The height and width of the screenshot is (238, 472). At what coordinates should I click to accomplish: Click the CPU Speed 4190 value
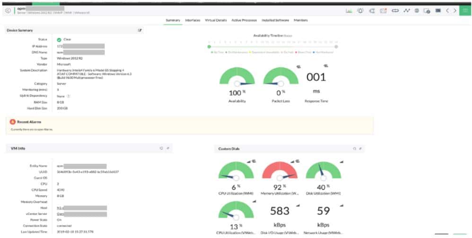pyautogui.click(x=60, y=190)
